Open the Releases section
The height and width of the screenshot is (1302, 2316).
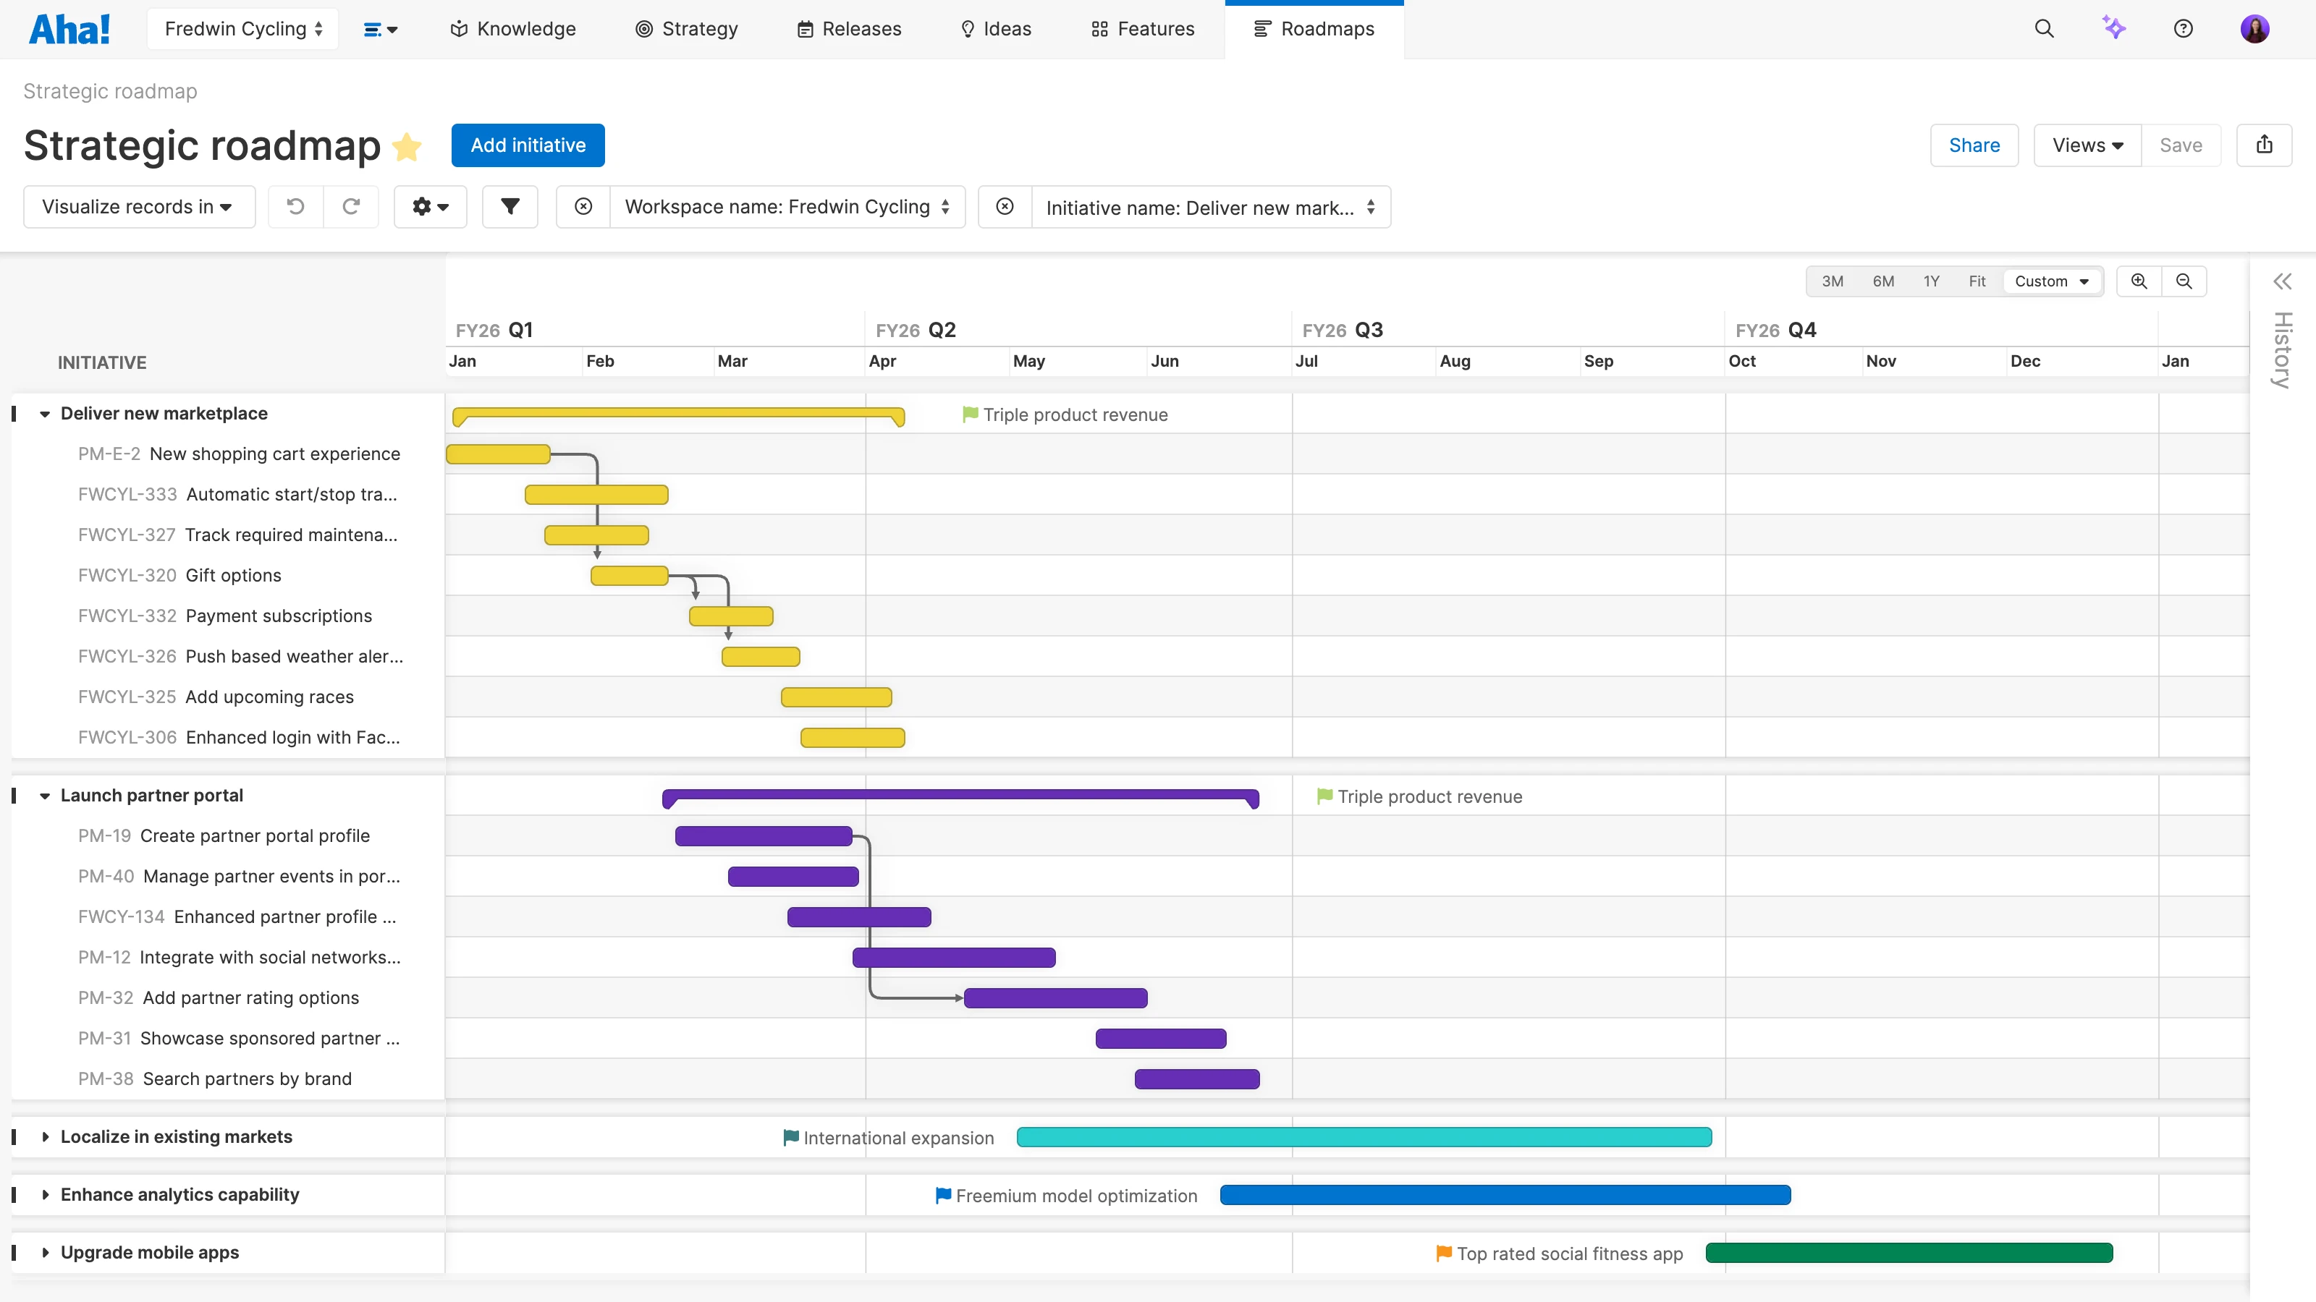pyautogui.click(x=849, y=29)
